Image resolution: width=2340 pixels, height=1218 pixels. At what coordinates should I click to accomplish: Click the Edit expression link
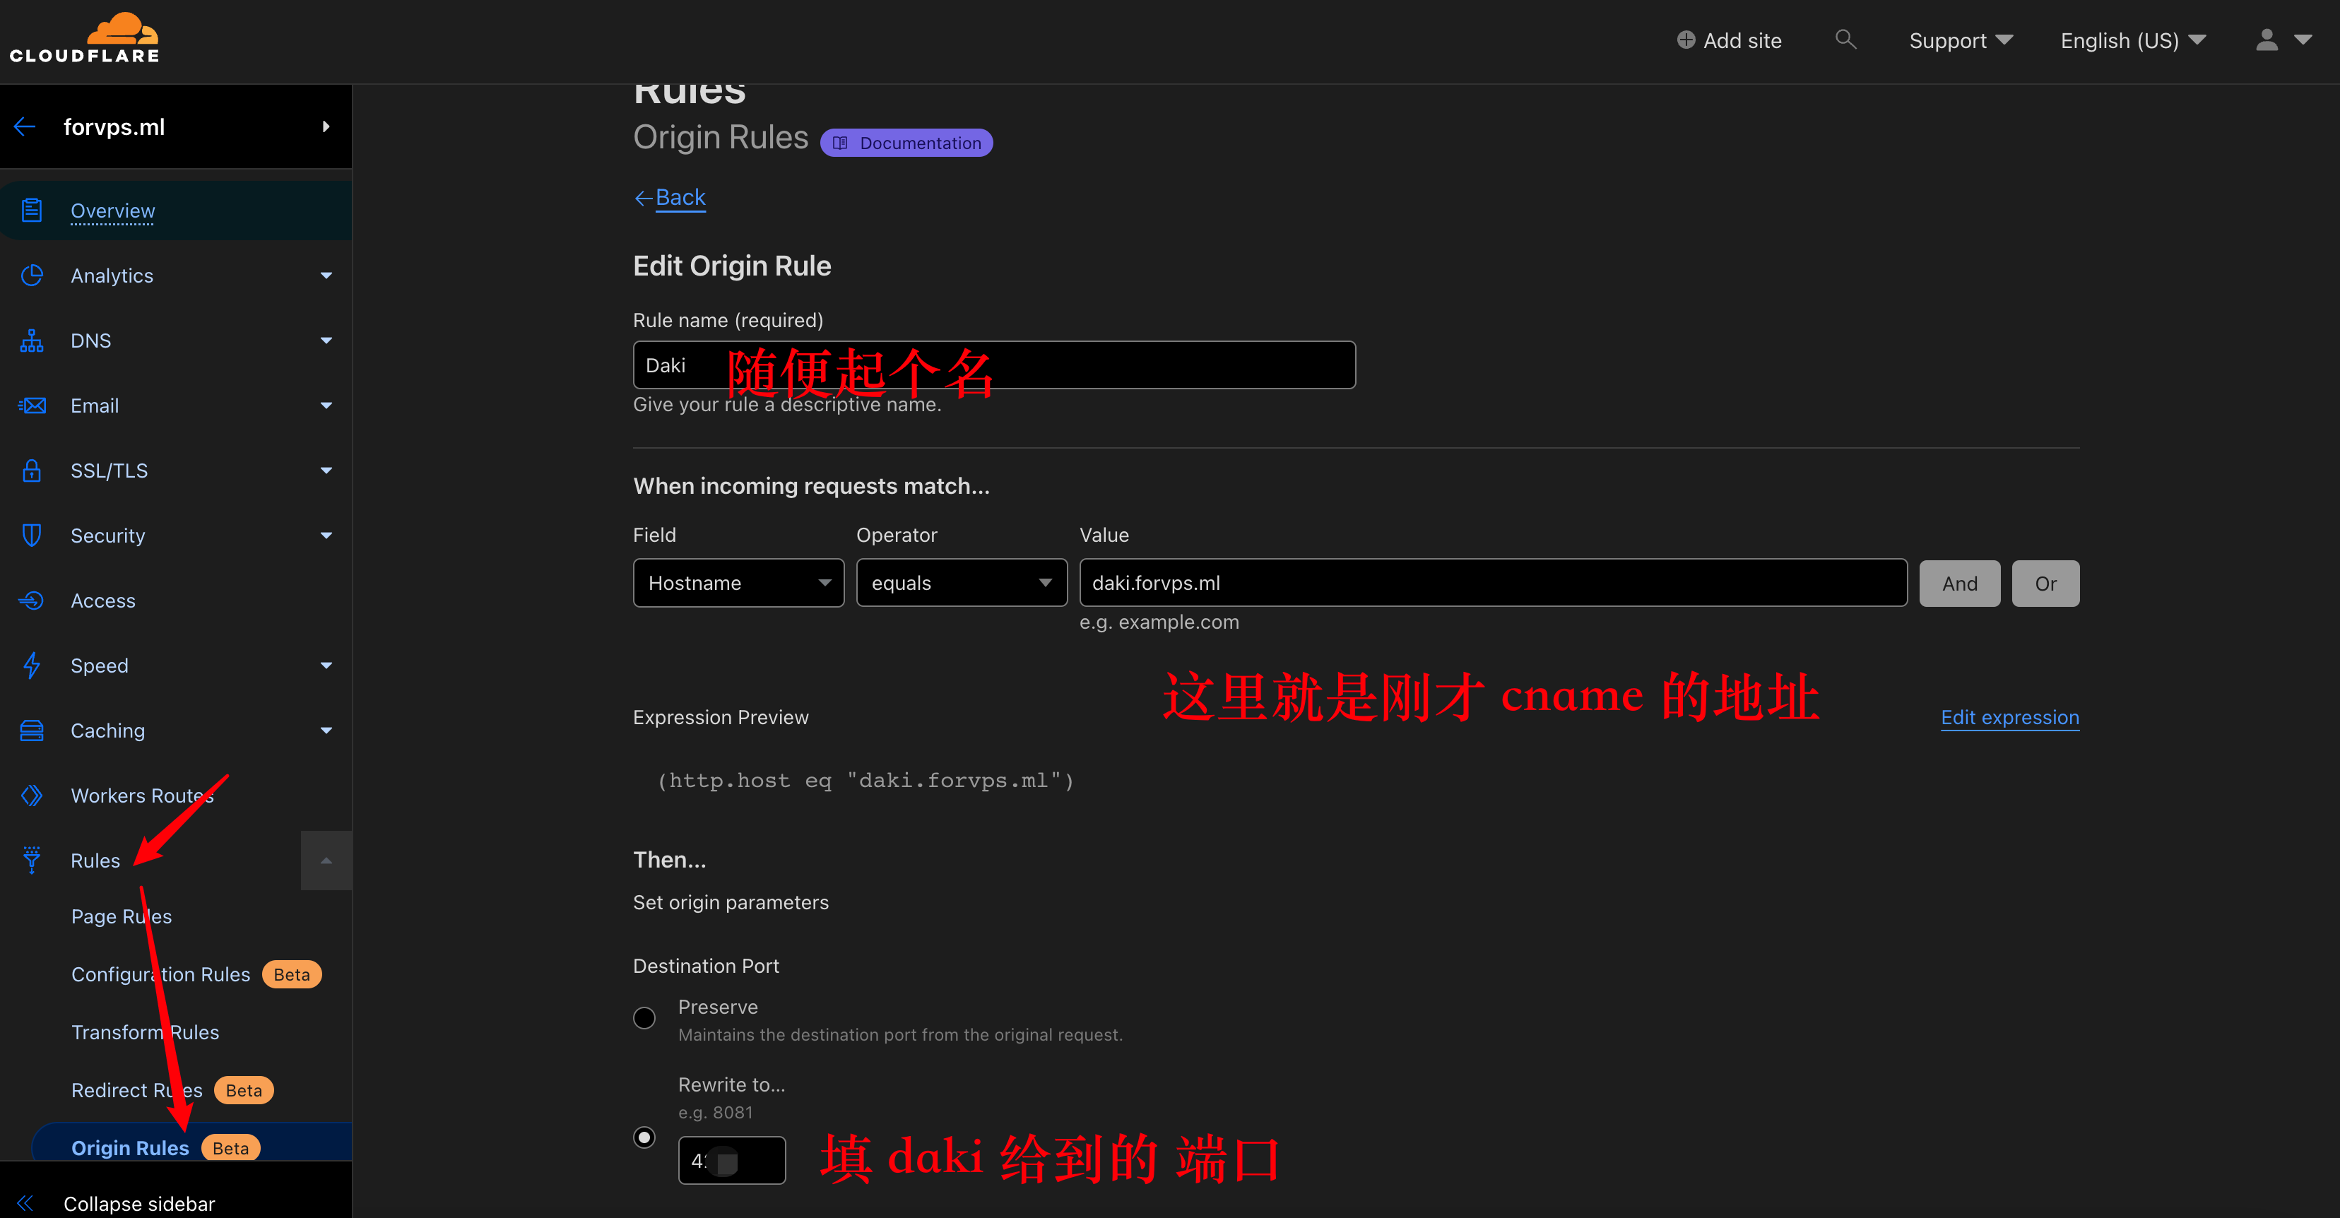(x=2009, y=718)
